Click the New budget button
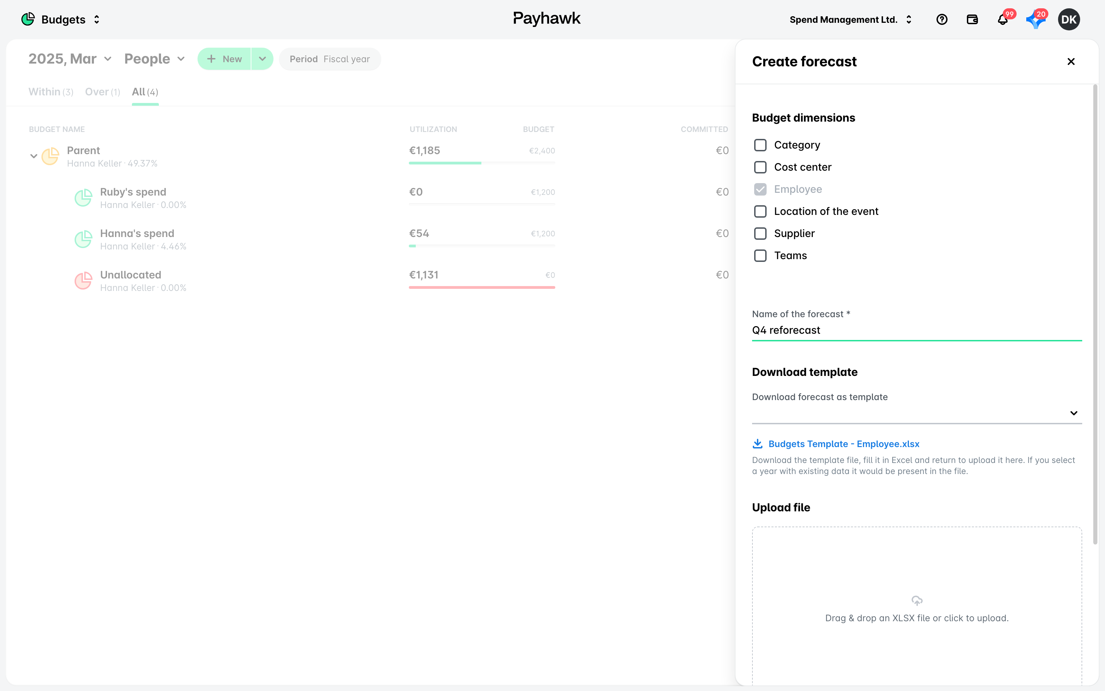1105x691 pixels. (x=224, y=59)
